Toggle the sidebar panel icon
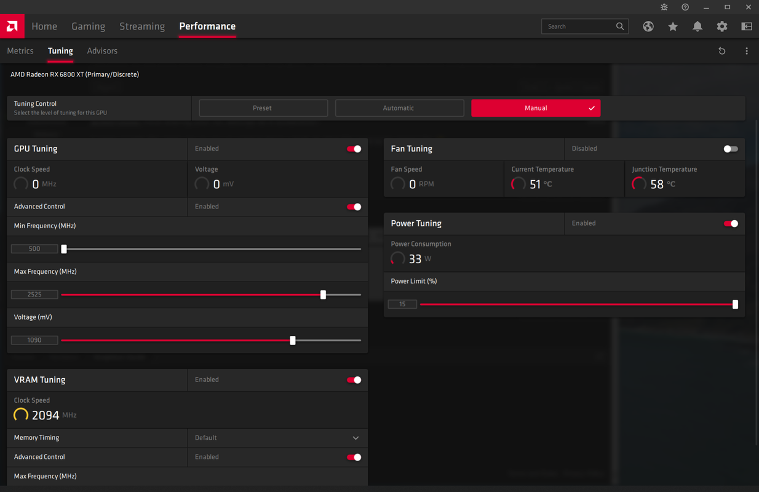759x492 pixels. pyautogui.click(x=747, y=26)
